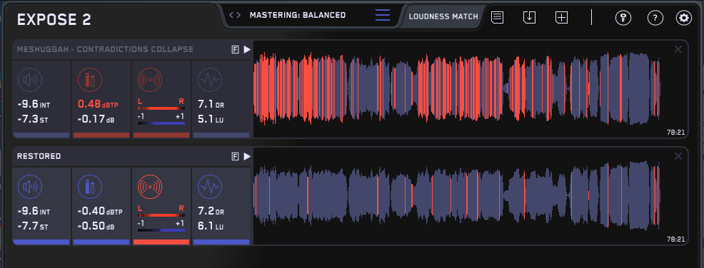Click dynamic range waveform icon in Restored track
This screenshot has height=268, width=704.
tap(210, 187)
